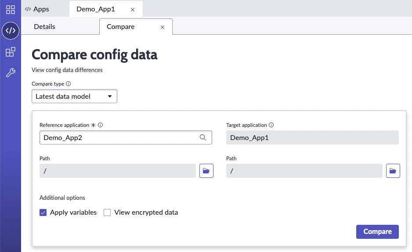Enable View encrypted data checkbox
The height and width of the screenshot is (252, 412).
click(107, 212)
